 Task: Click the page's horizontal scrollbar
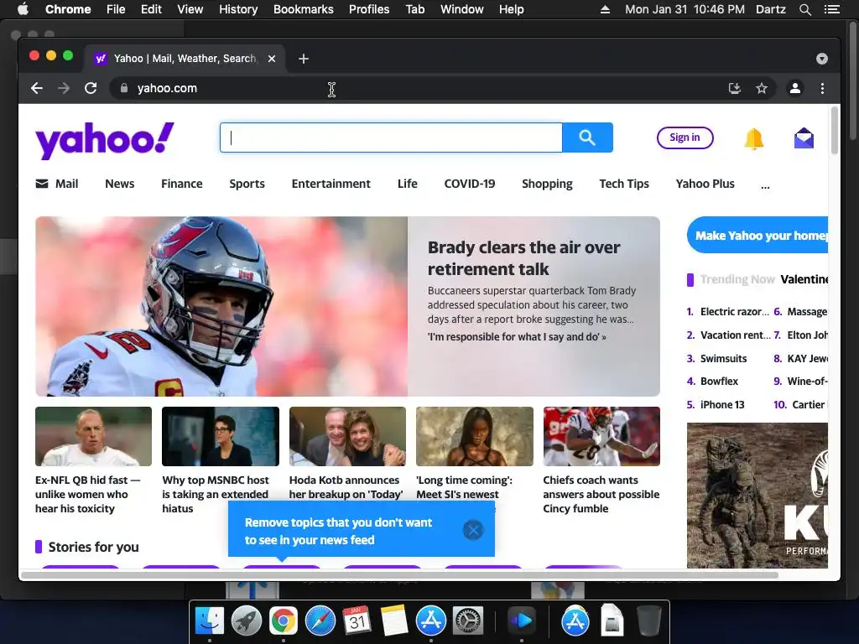click(400, 575)
